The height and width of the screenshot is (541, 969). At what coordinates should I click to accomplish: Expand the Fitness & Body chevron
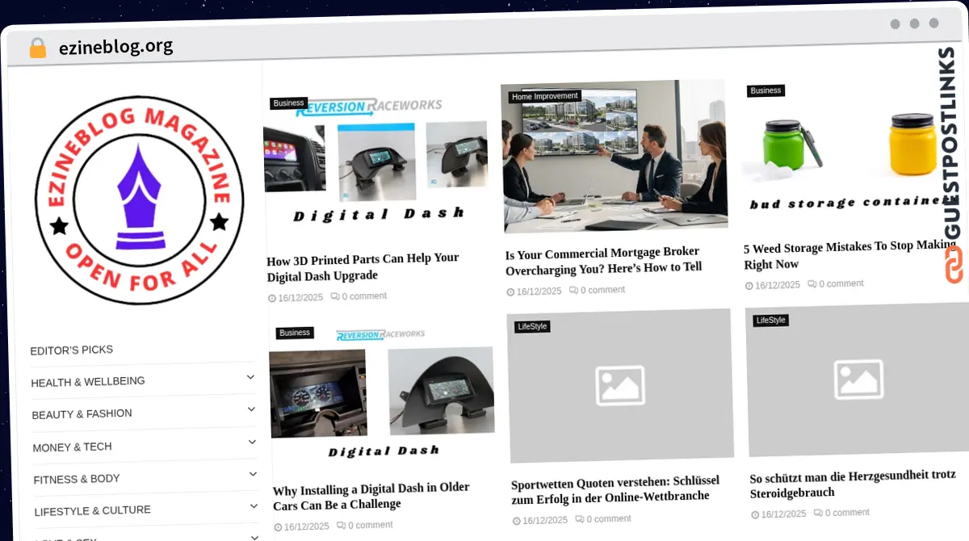tap(253, 474)
